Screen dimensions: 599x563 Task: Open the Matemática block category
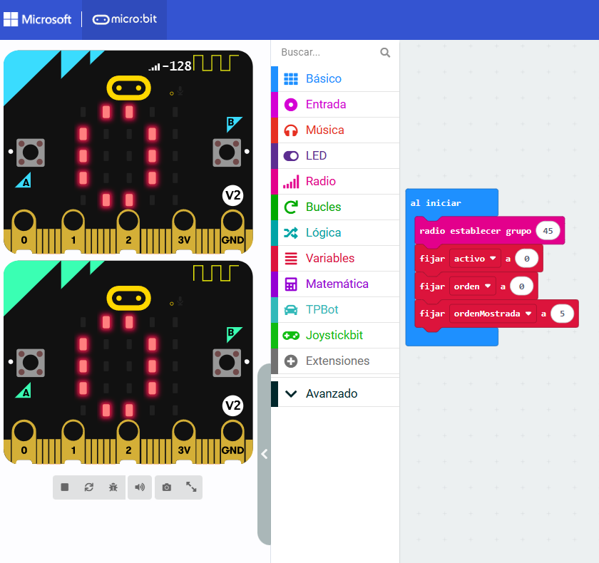tap(335, 284)
